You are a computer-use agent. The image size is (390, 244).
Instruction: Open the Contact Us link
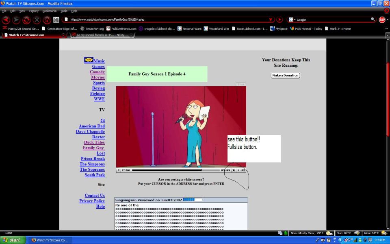click(x=95, y=196)
